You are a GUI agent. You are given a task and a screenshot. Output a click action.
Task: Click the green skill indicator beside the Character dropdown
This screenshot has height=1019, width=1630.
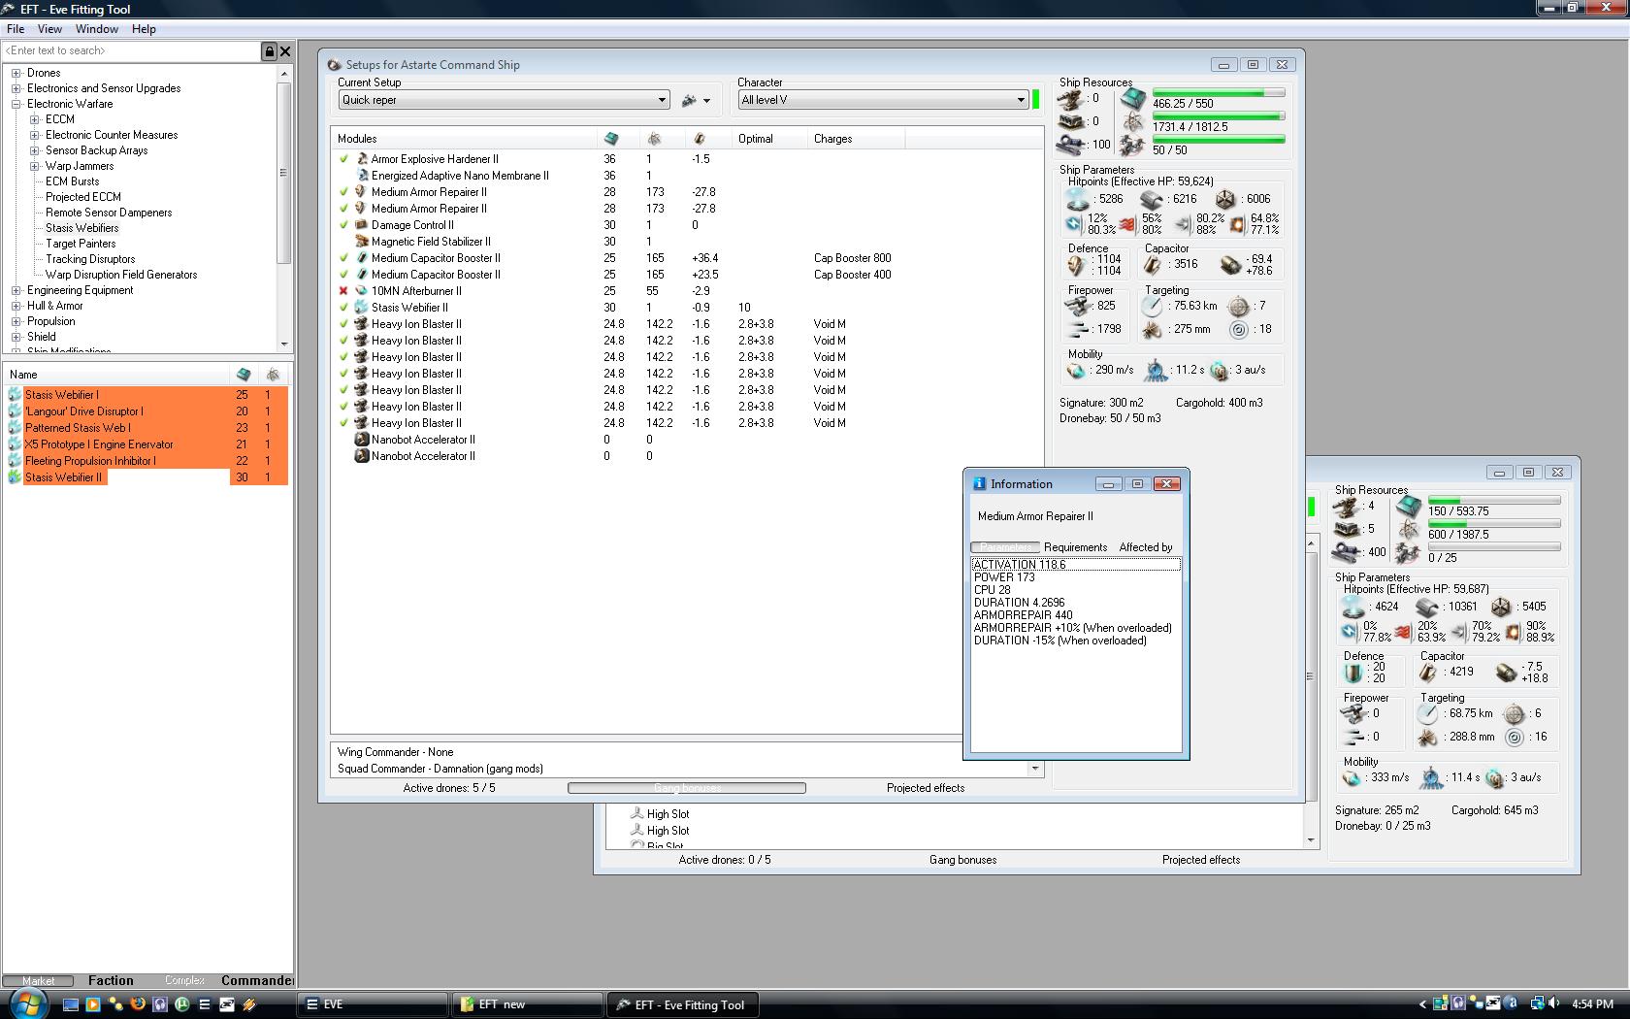coord(1036,100)
